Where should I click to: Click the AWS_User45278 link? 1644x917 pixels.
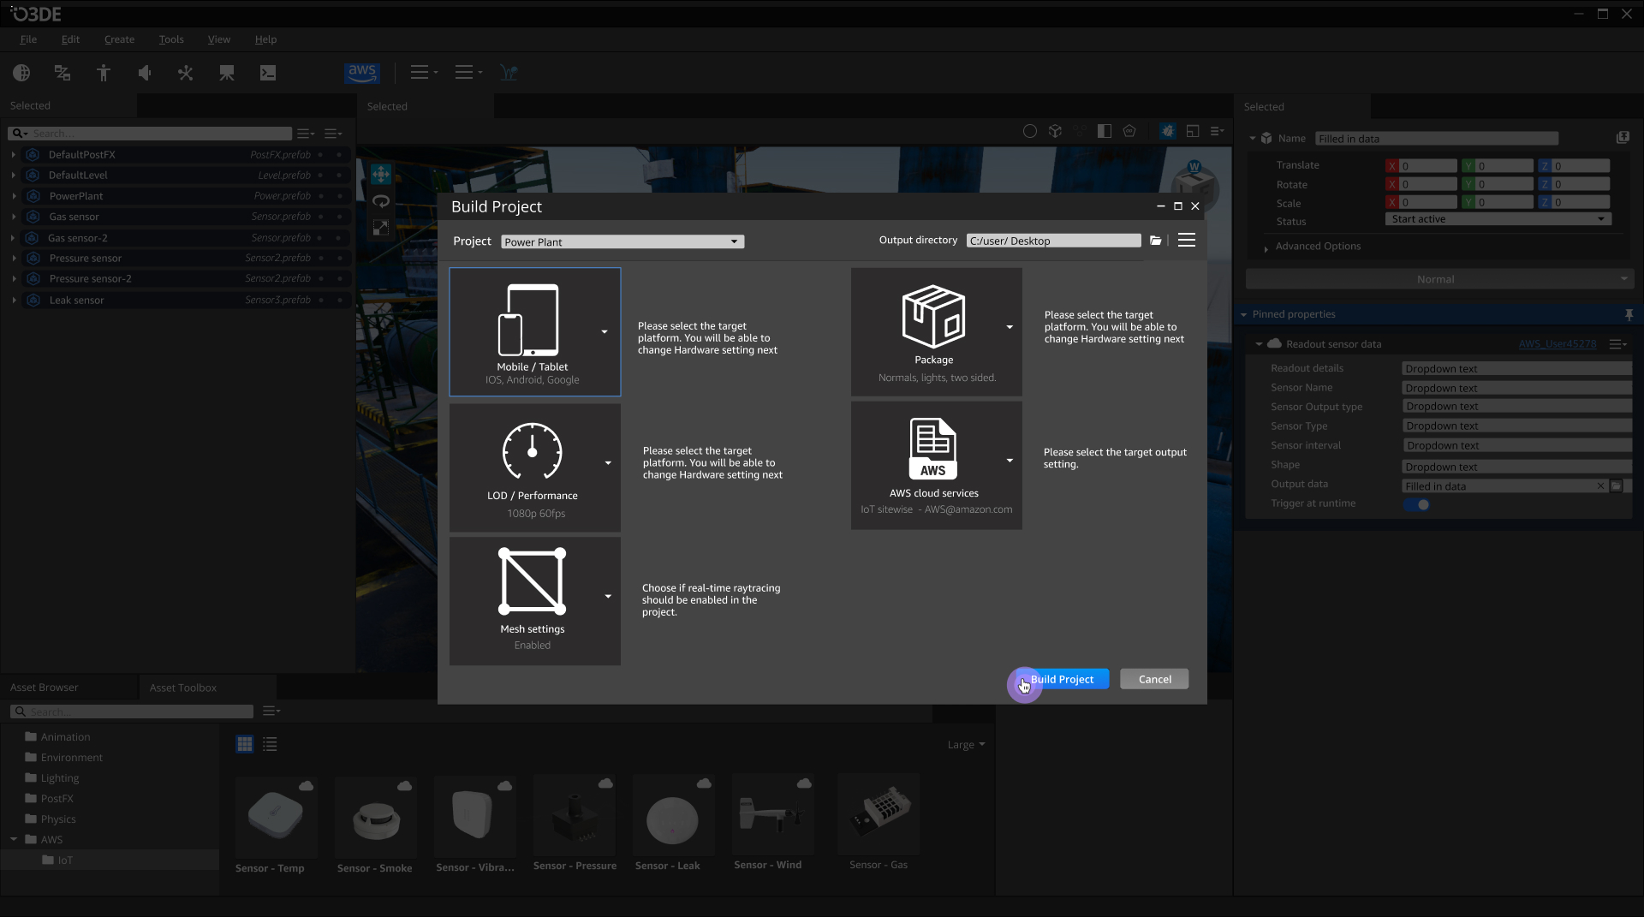pos(1557,344)
